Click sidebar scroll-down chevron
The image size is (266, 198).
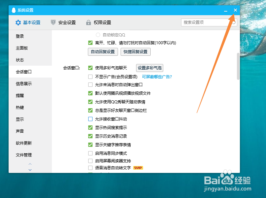(x=30, y=170)
